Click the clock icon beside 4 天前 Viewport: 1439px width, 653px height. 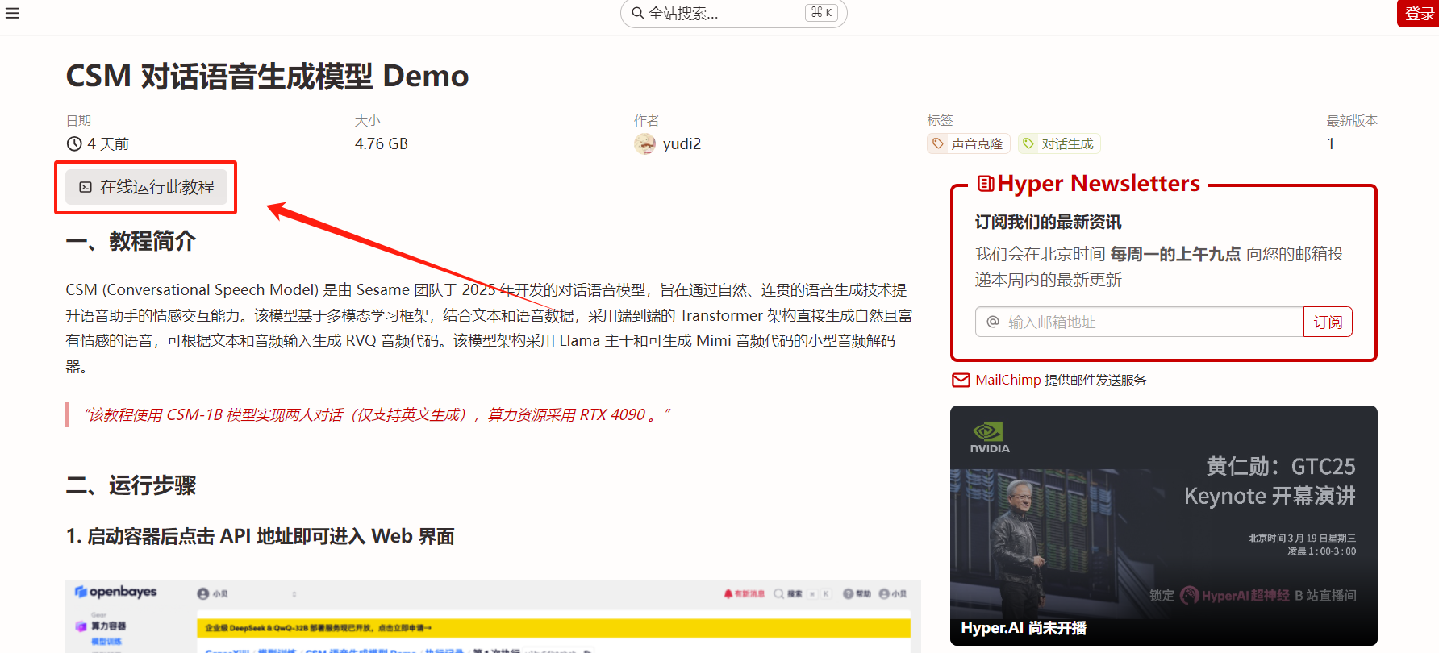[x=74, y=143]
